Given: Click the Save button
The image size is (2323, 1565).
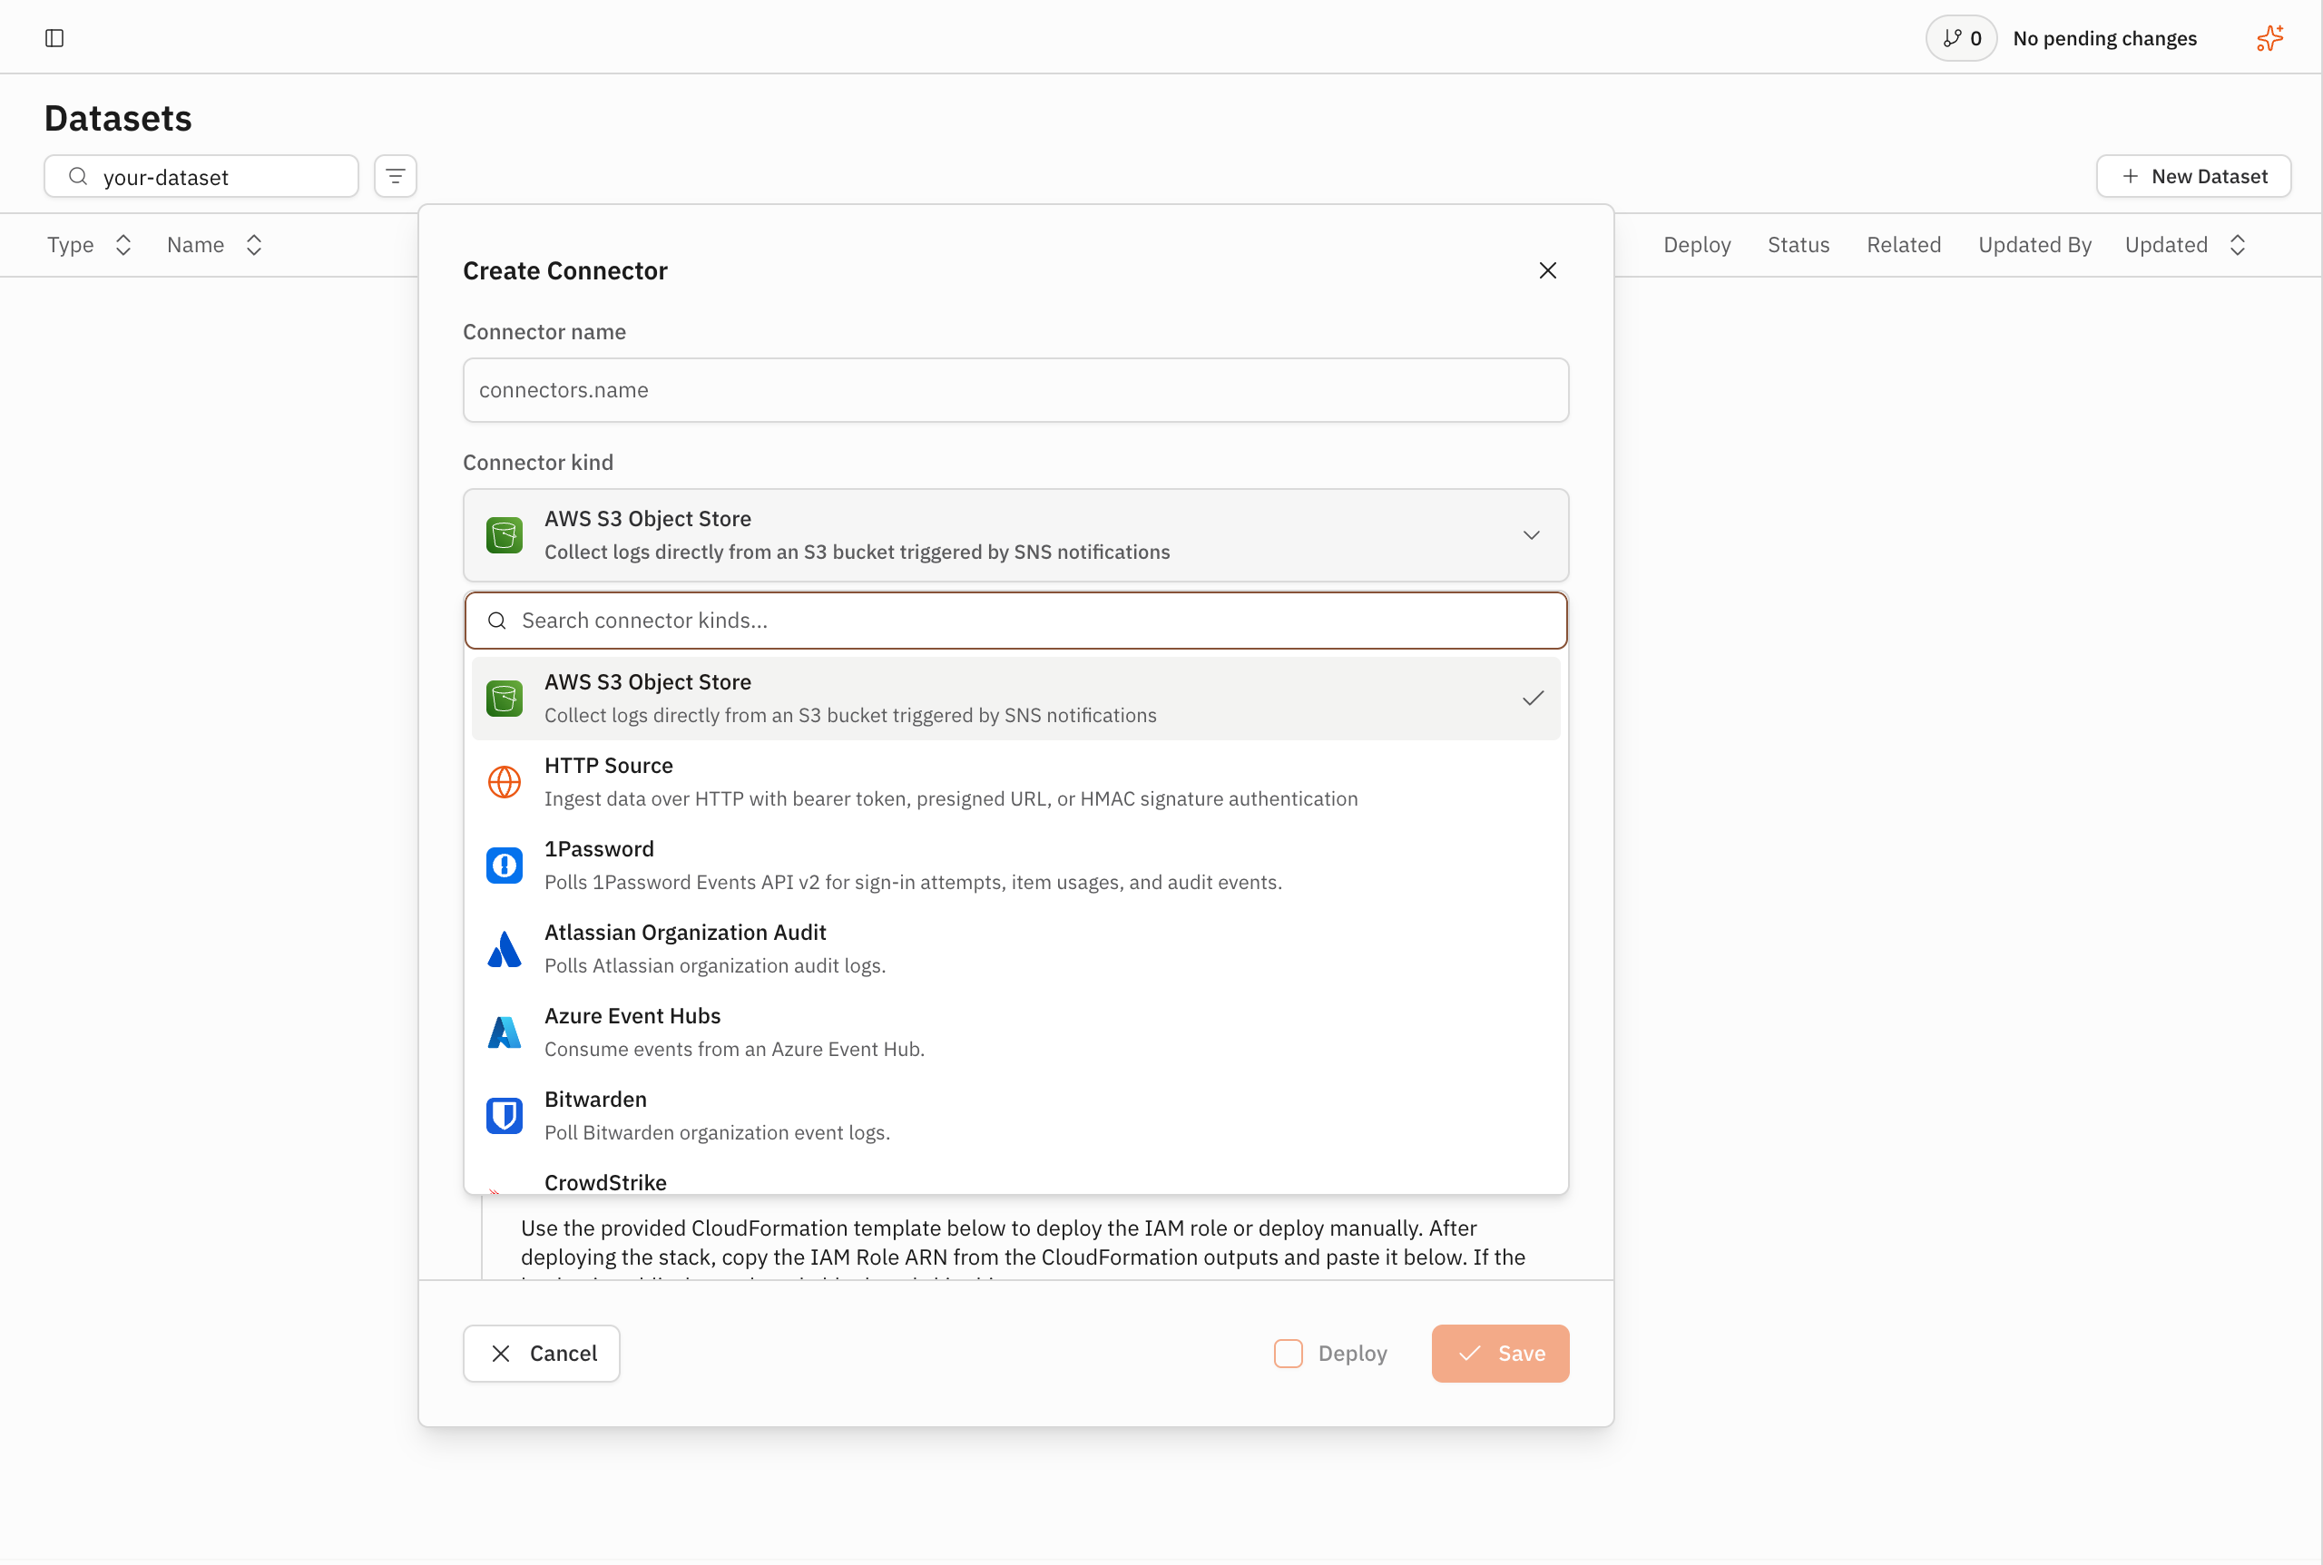Looking at the screenshot, I should pos(1499,1354).
